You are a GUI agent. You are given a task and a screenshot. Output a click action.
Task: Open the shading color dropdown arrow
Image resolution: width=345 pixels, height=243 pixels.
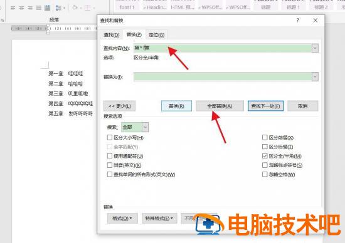click(81, 8)
